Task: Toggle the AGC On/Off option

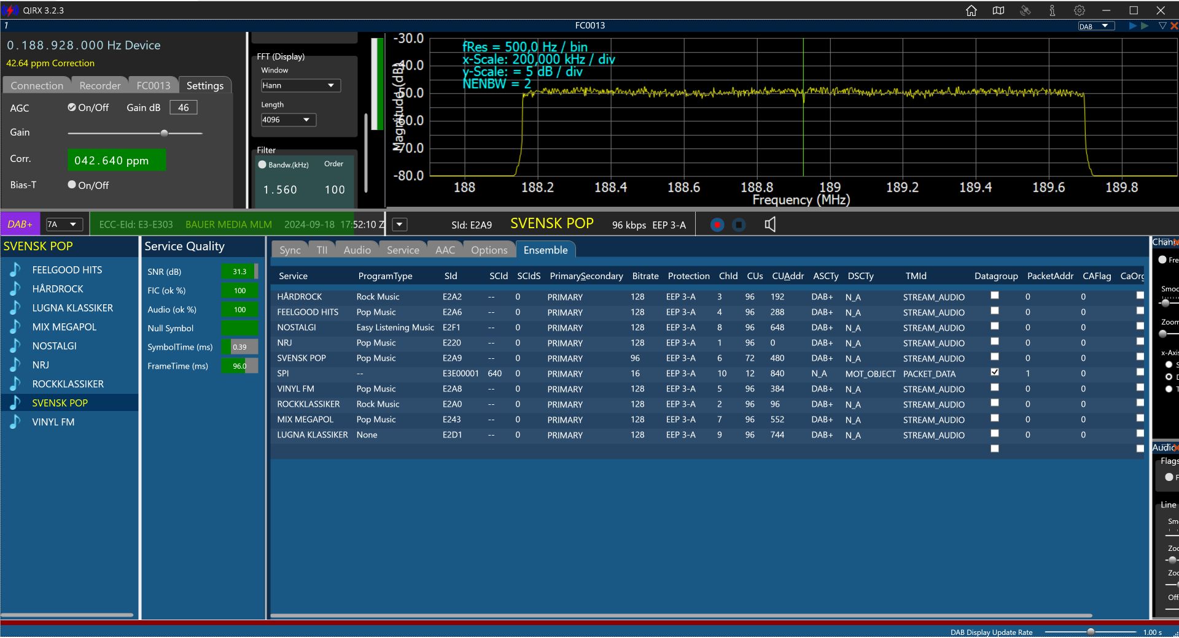Action: pos(72,107)
